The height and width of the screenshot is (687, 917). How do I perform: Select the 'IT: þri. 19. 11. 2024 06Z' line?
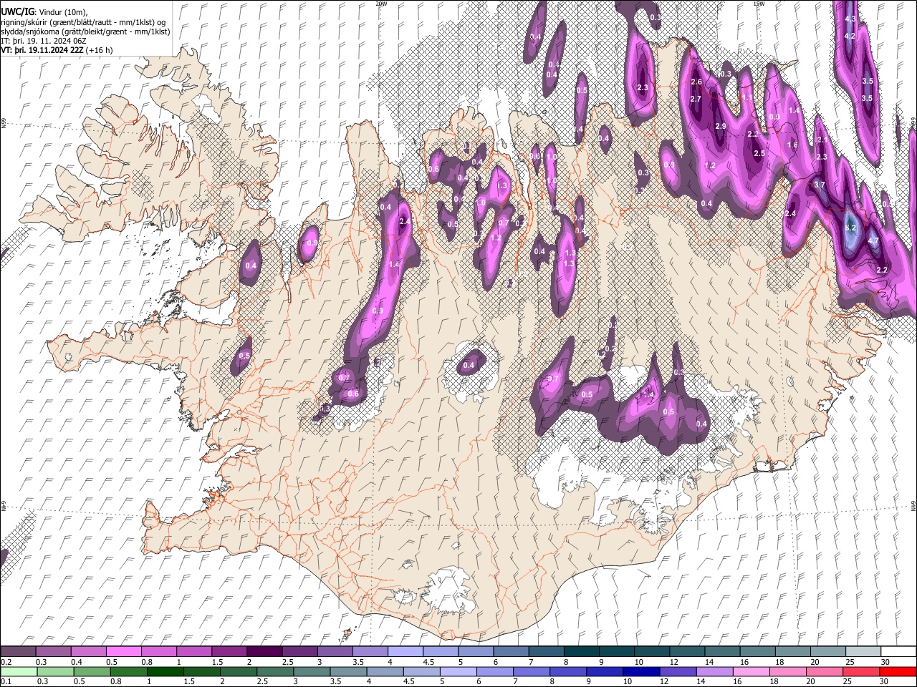tap(44, 42)
